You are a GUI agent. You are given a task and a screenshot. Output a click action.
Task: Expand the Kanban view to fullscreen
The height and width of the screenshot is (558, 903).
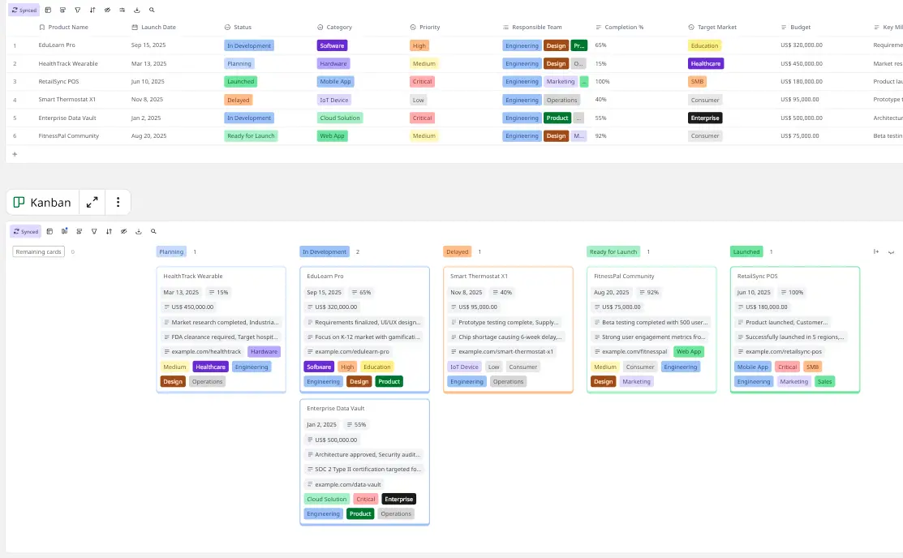coord(92,202)
